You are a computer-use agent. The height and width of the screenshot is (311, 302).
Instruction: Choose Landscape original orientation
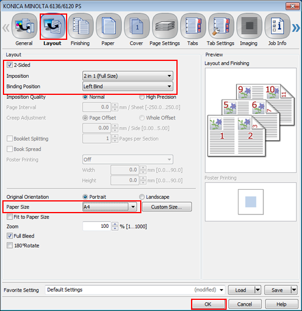[x=141, y=197]
